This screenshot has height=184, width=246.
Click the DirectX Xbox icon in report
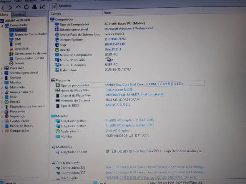[57, 50]
